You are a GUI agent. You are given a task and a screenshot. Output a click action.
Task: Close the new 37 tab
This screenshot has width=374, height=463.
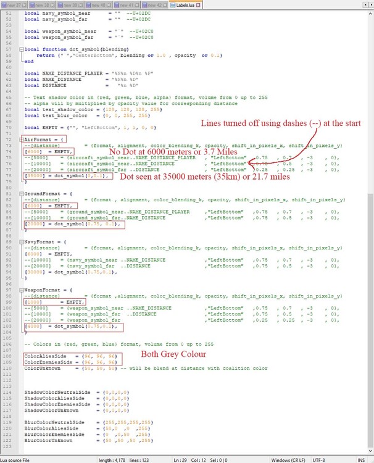pyautogui.click(x=24, y=5)
